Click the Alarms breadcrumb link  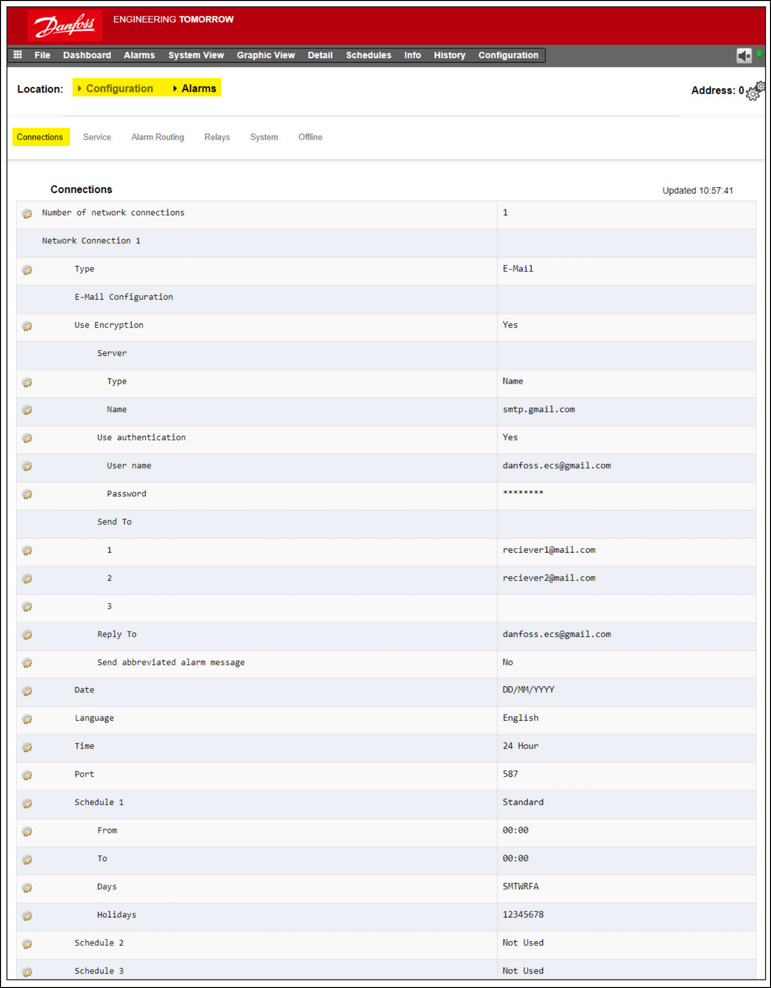(199, 88)
